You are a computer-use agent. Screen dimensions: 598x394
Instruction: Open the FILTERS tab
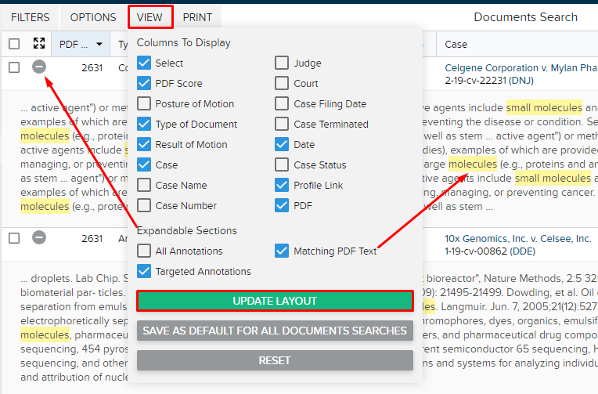30,17
